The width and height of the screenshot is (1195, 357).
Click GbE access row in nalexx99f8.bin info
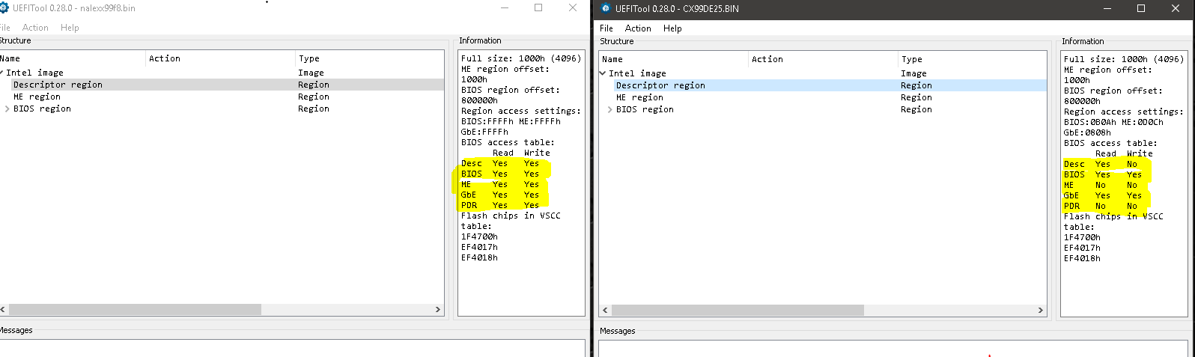499,195
